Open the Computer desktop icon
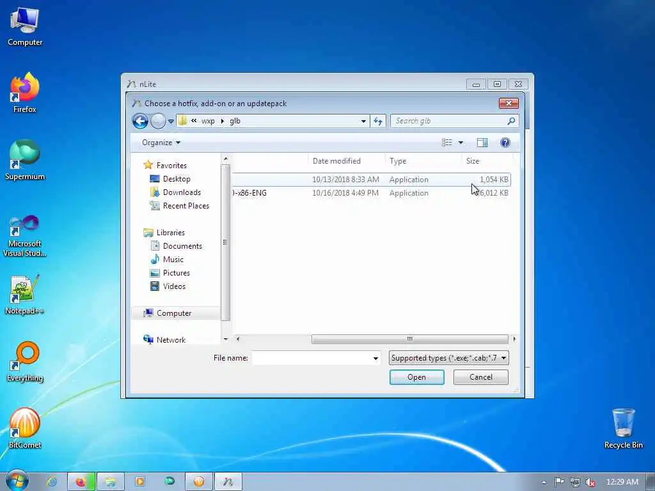Screen dimensions: 655x491 [x=25, y=27]
